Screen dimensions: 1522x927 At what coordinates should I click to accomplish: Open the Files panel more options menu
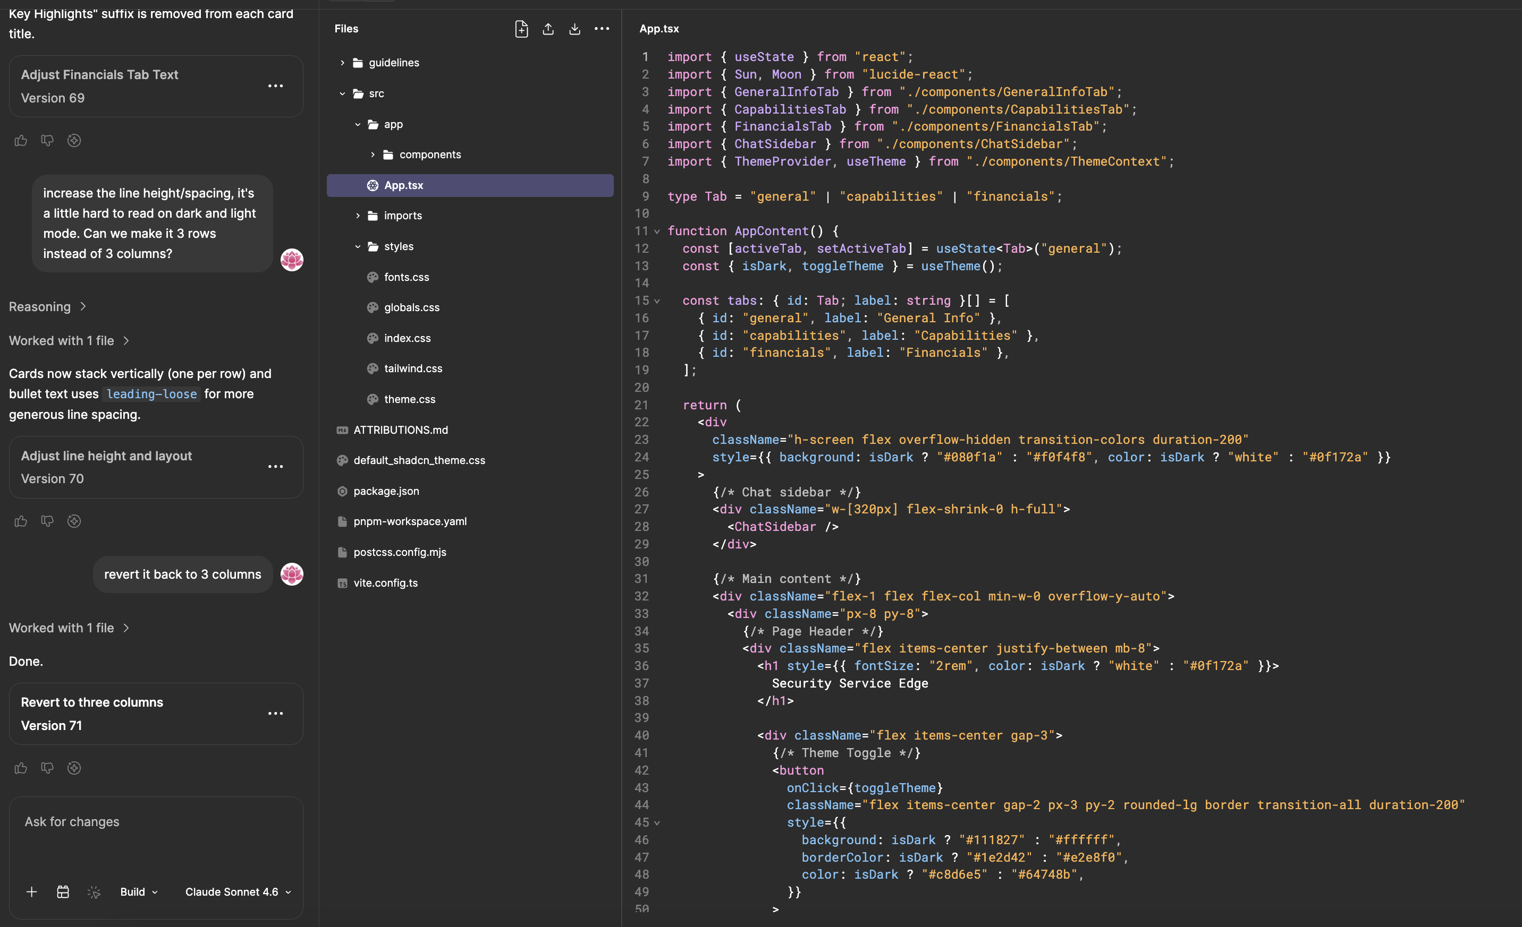(602, 28)
